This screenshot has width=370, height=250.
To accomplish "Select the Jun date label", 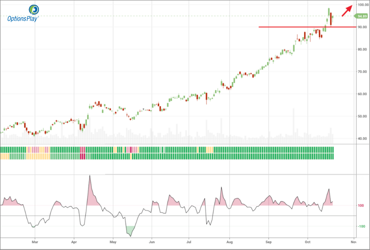I will point(151,242).
